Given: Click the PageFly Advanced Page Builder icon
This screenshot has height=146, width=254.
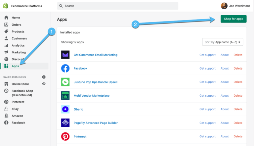Looking at the screenshot, I should click(65, 123).
